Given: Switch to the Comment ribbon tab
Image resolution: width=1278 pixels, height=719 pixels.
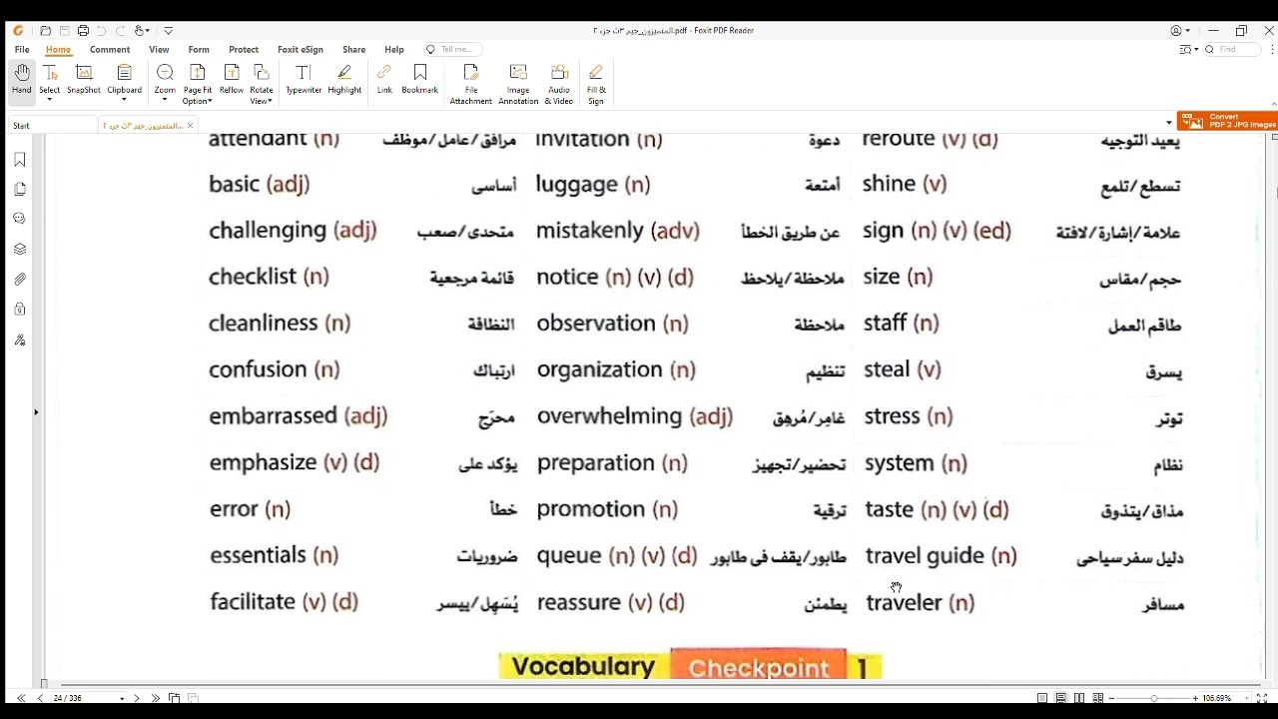Looking at the screenshot, I should pos(110,49).
